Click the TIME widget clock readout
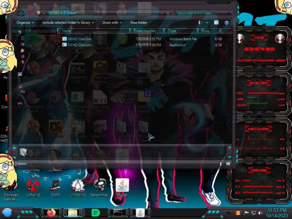Screen dimensions: 292x219 point(259,49)
